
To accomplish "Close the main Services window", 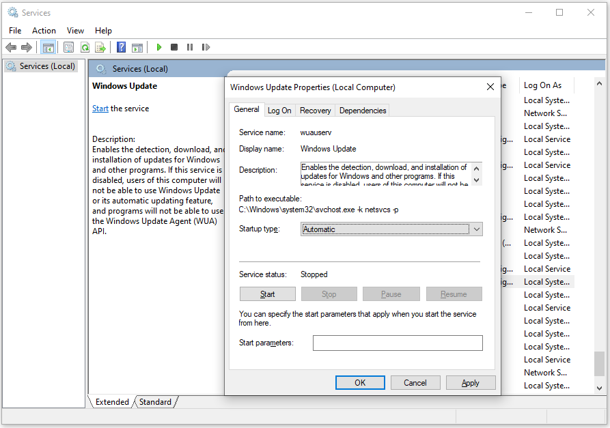I will click(x=591, y=12).
